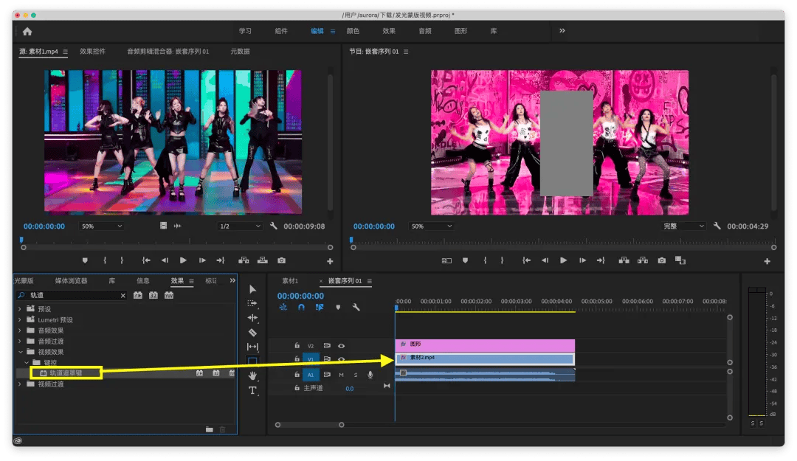Viewport: 797px width, 461px height.
Task: Toggle visibility eye of track V2
Action: [342, 346]
